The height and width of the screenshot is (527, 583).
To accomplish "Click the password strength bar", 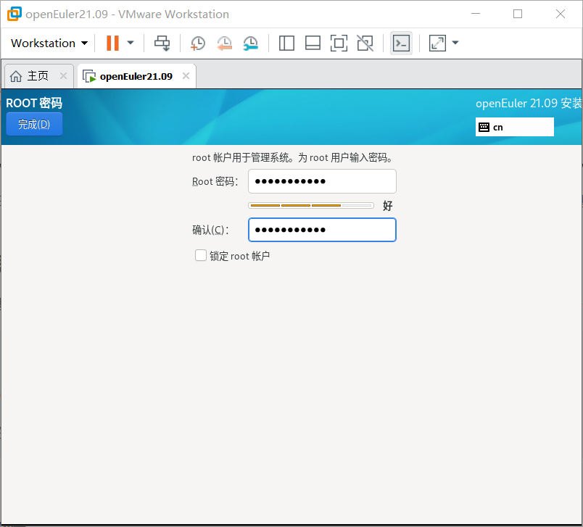I will [311, 206].
